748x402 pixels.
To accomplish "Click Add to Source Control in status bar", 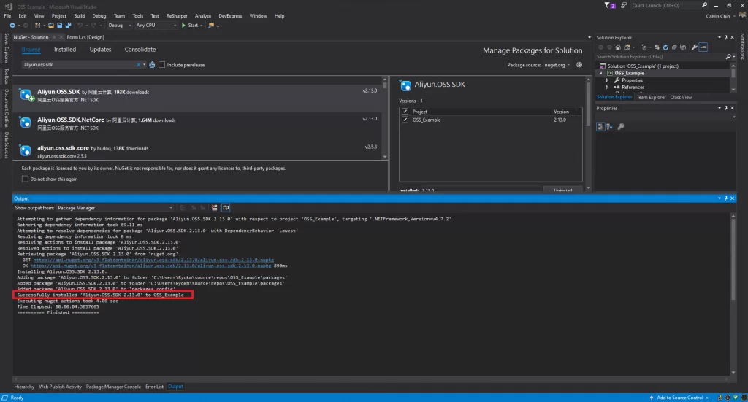I will point(680,398).
